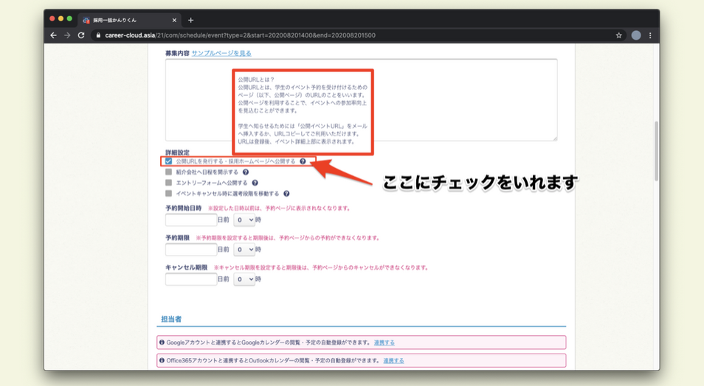Reload the page with refresh icon

tap(81, 35)
